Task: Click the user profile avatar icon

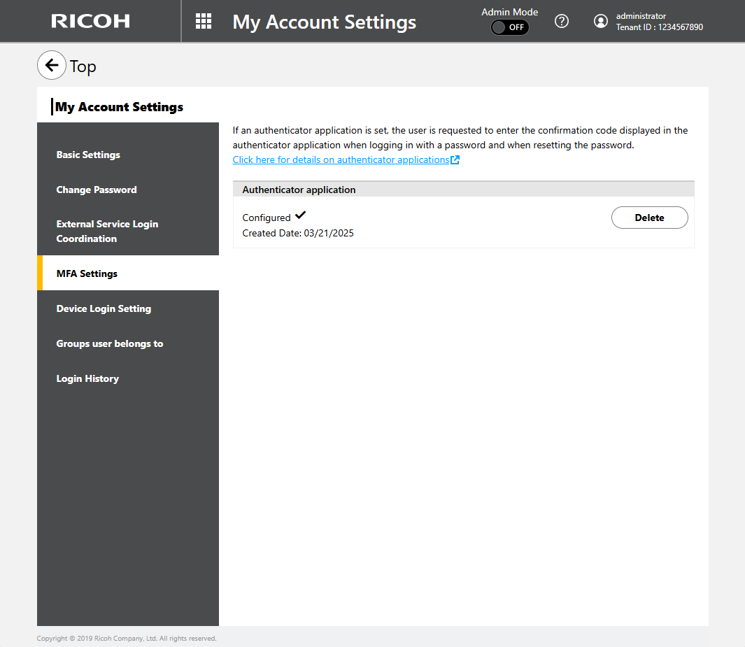Action: (x=600, y=21)
